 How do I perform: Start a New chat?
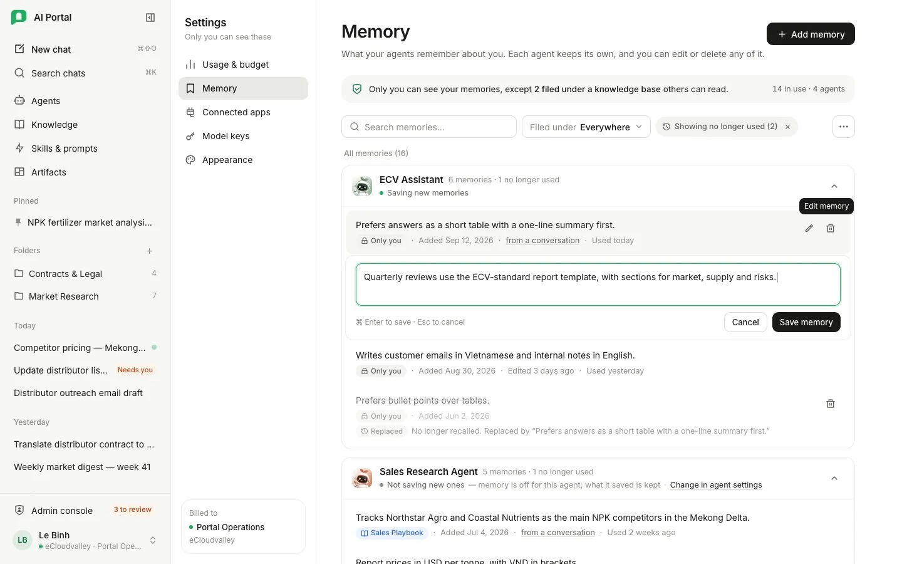tap(85, 50)
